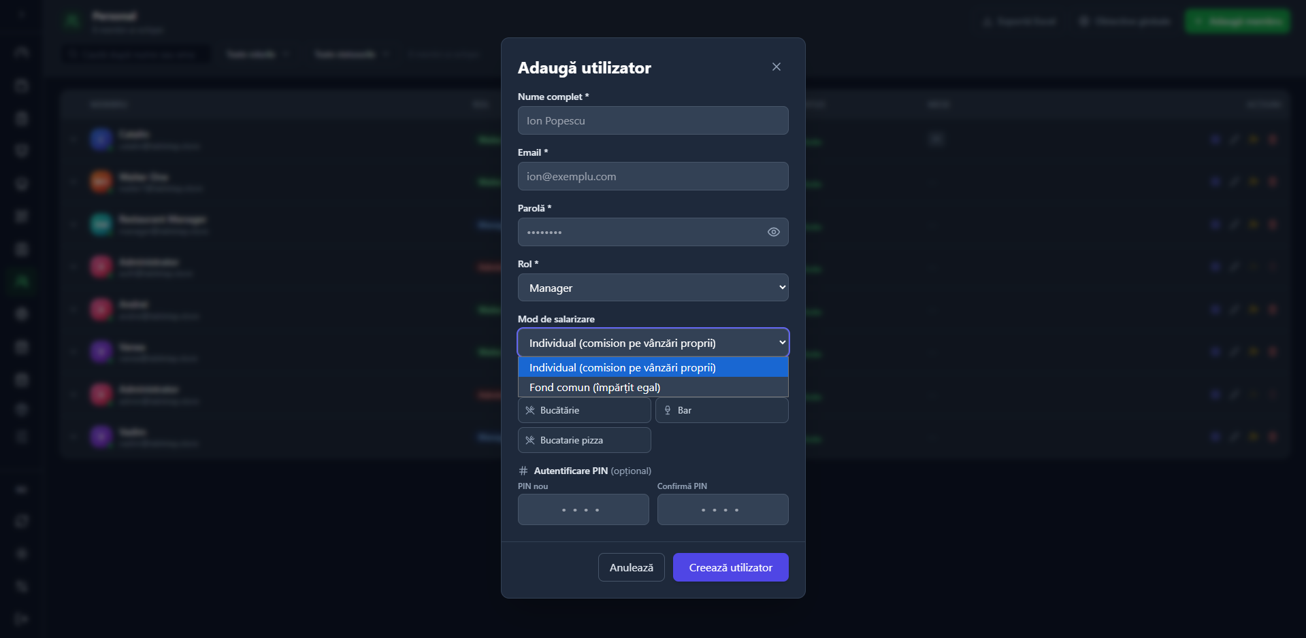Click the Parolă password field
The image size is (1306, 638).
pyautogui.click(x=653, y=232)
